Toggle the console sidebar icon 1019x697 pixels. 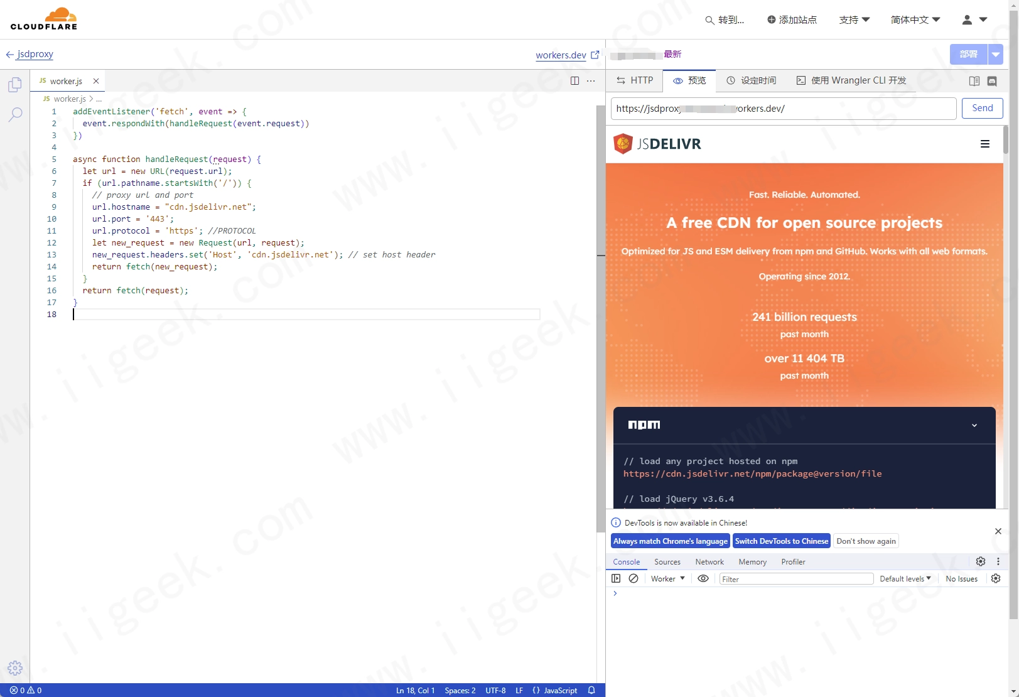[x=616, y=578]
